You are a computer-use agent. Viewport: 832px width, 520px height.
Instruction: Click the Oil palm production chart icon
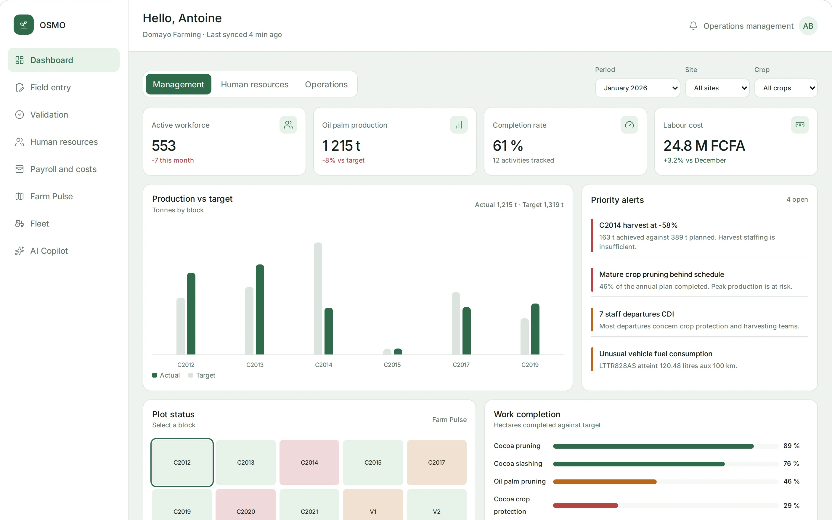[459, 125]
